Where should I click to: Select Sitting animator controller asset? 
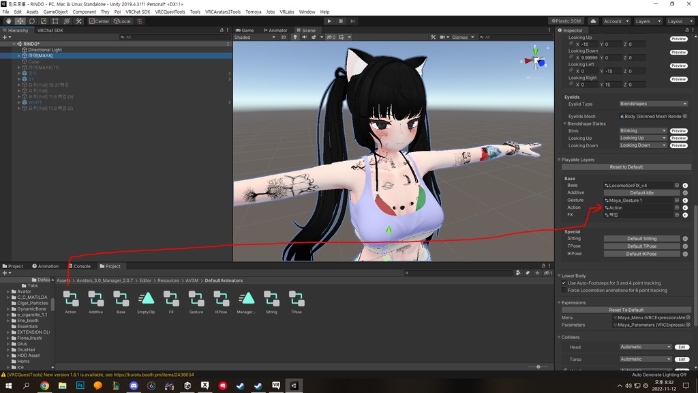coord(271,302)
